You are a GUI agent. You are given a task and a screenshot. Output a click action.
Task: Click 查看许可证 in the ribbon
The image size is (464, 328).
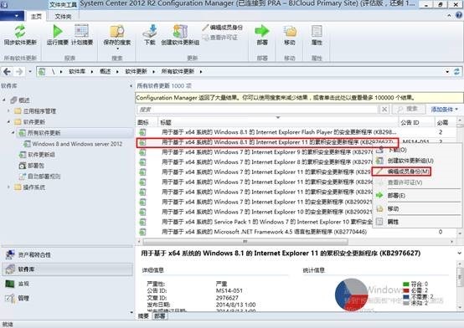(220, 38)
